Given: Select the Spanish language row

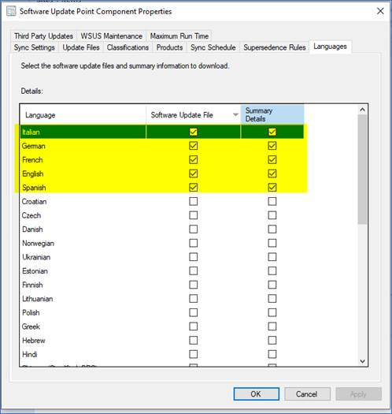Looking at the screenshot, I should pos(162,188).
